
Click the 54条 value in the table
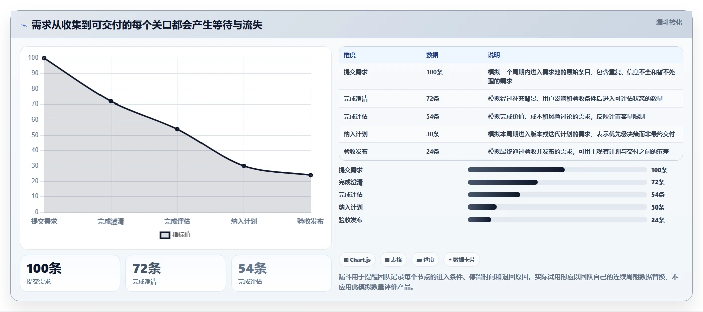(x=433, y=117)
